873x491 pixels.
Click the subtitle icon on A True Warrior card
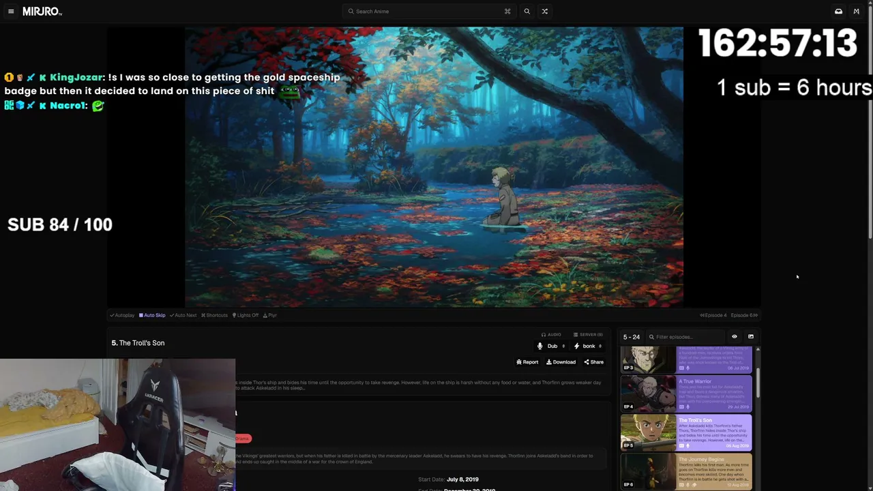coord(681,406)
